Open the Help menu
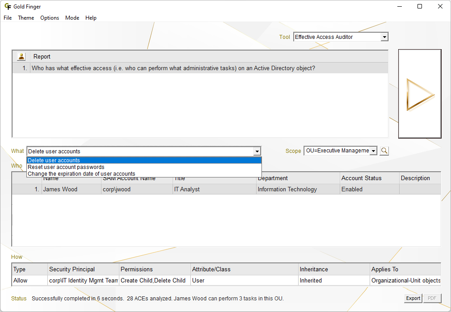 click(91, 18)
